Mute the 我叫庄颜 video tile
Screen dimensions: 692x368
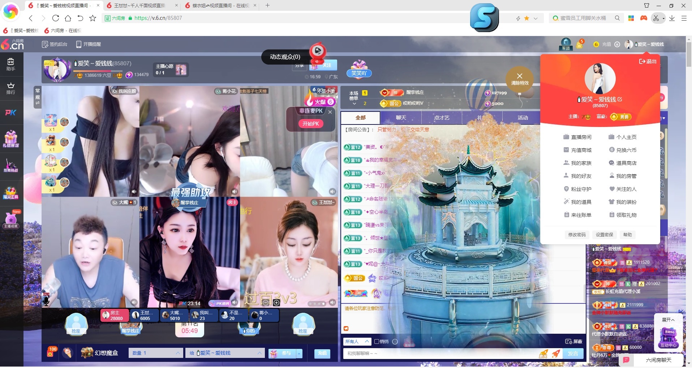[x=134, y=192]
